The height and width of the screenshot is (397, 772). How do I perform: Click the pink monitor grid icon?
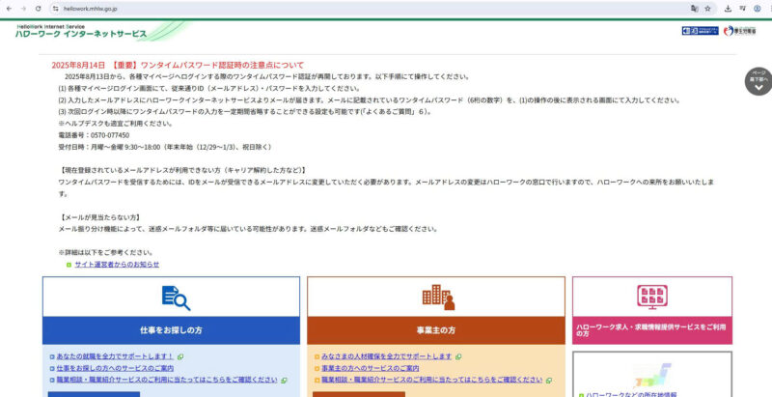(652, 297)
